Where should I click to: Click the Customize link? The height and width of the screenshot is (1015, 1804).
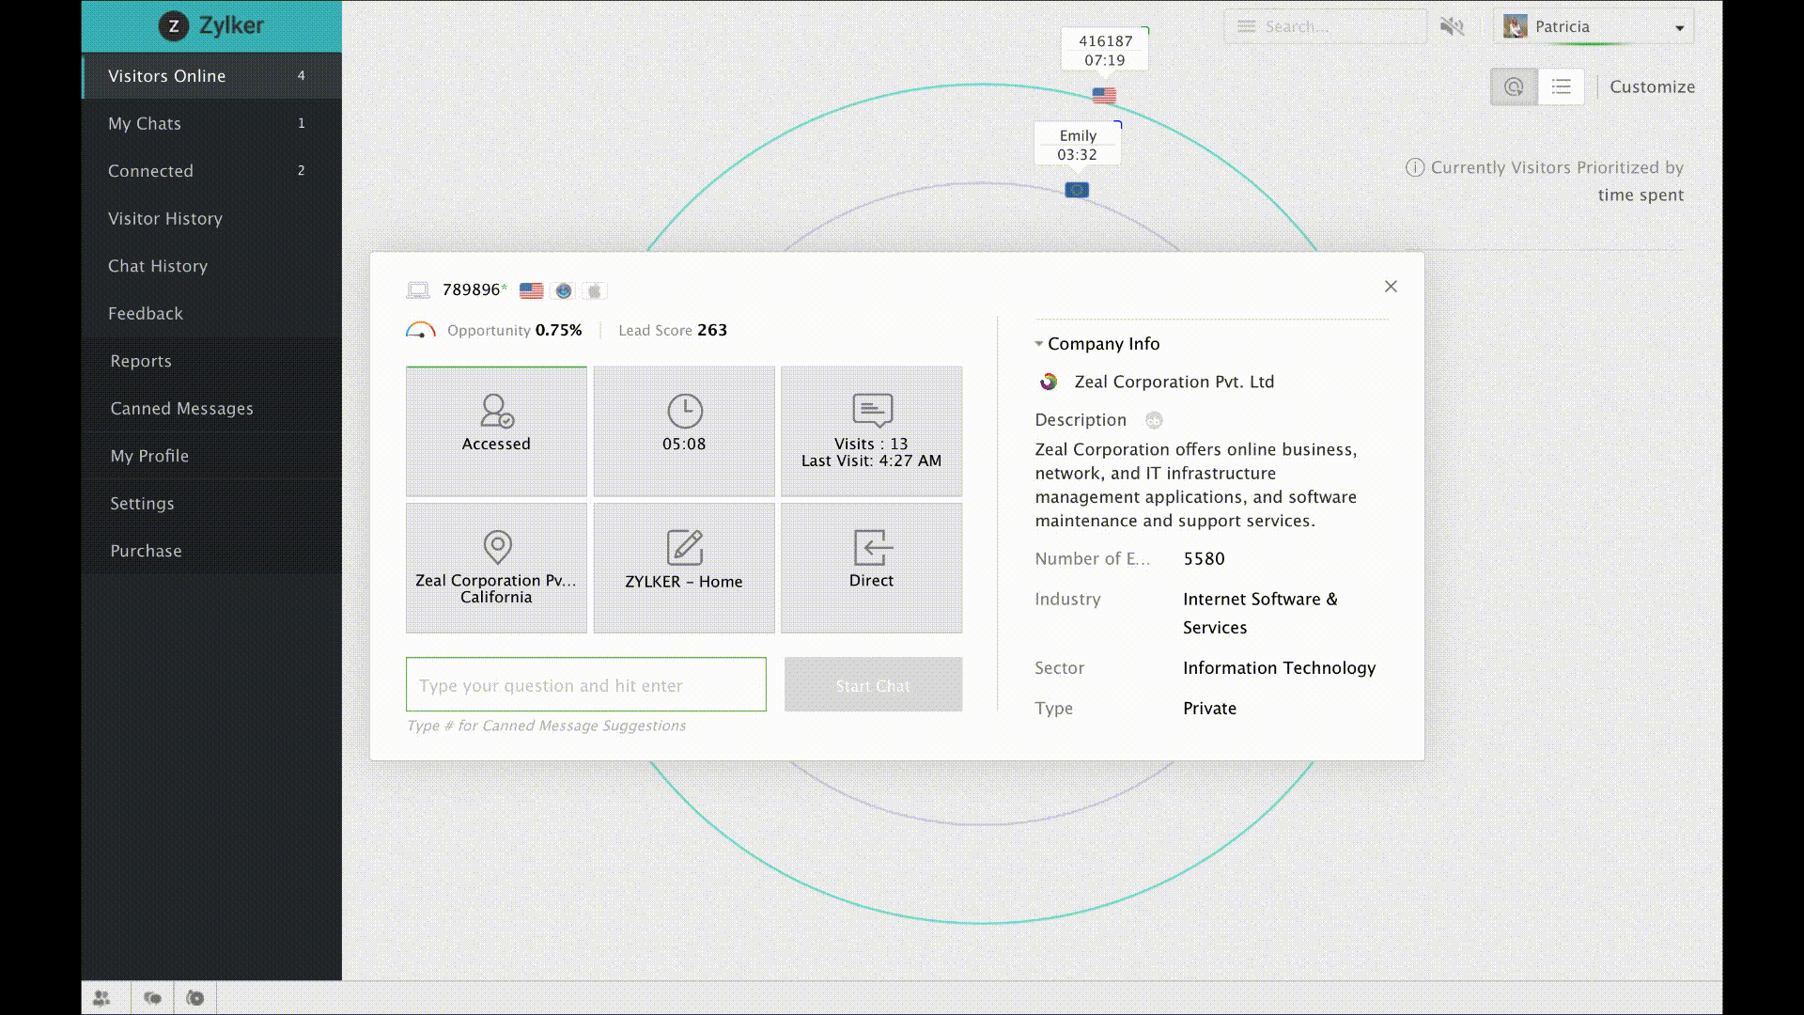(1652, 86)
